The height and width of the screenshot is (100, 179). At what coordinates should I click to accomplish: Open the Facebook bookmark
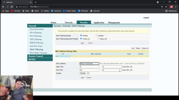click(x=56, y=11)
